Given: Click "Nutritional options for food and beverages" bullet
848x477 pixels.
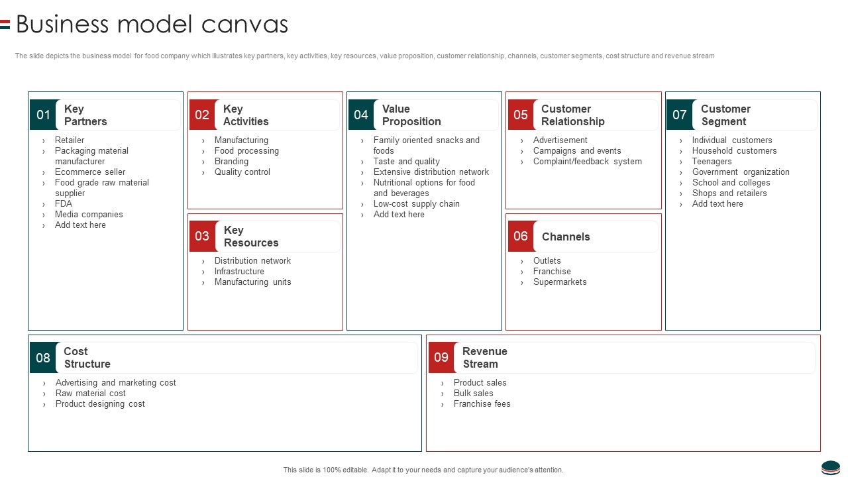Looking at the screenshot, I should click(424, 188).
